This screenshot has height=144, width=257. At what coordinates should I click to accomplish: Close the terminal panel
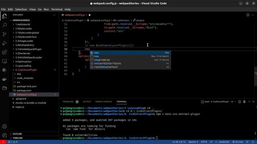click(253, 102)
